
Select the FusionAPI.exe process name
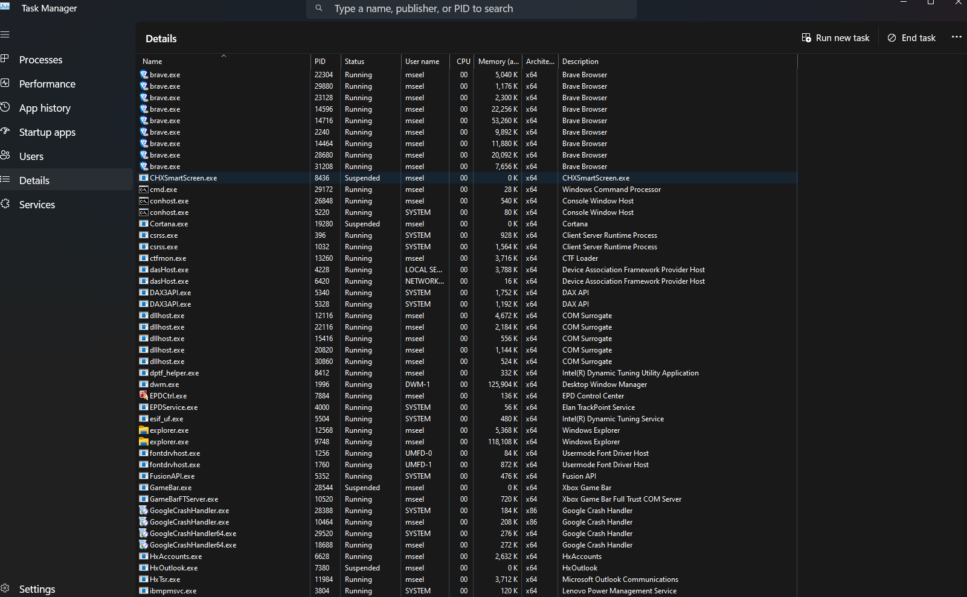coord(172,476)
